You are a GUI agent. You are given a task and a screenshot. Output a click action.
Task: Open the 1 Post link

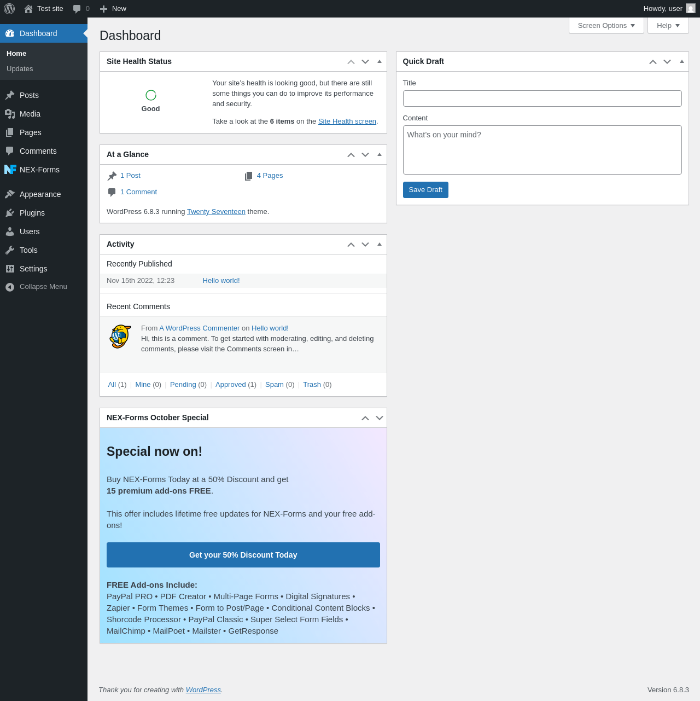(130, 176)
